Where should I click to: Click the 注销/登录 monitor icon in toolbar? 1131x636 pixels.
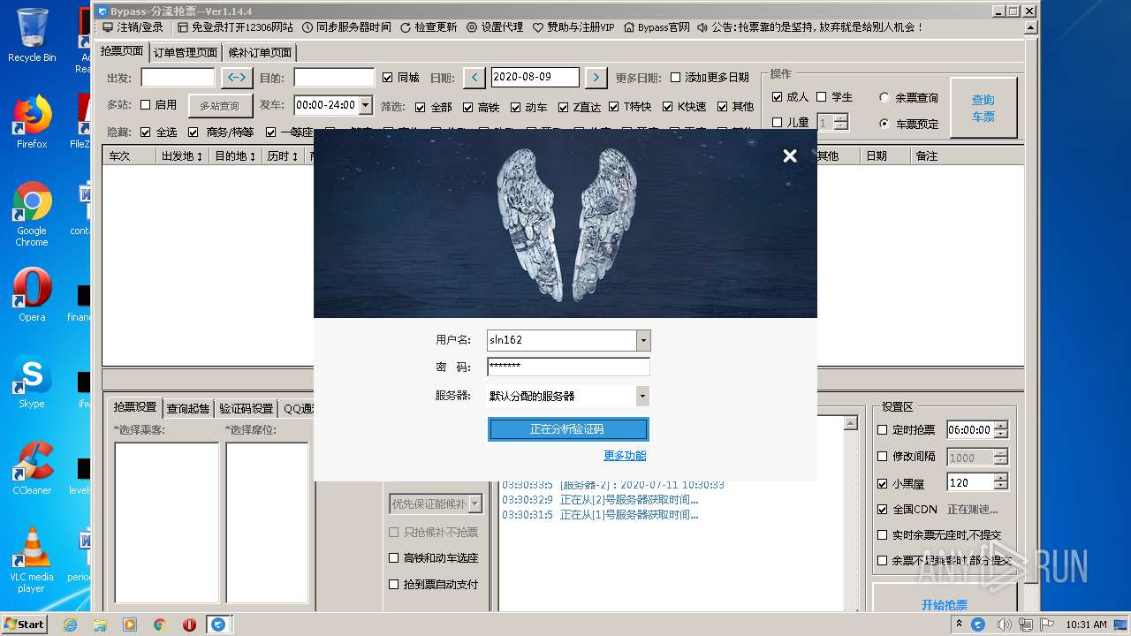pyautogui.click(x=108, y=27)
